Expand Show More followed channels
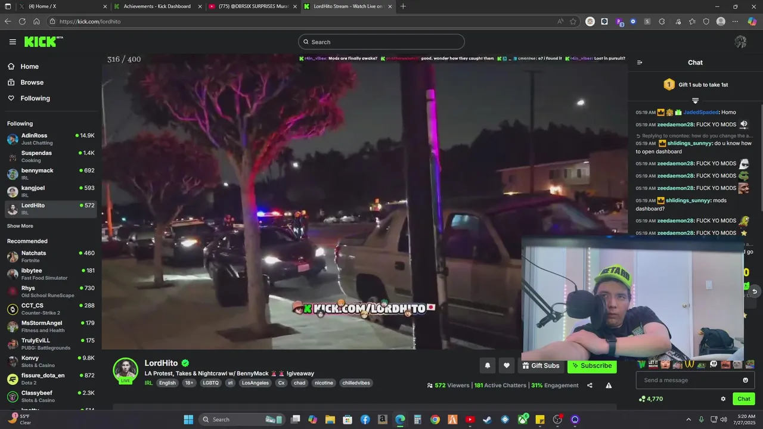 [x=20, y=226]
